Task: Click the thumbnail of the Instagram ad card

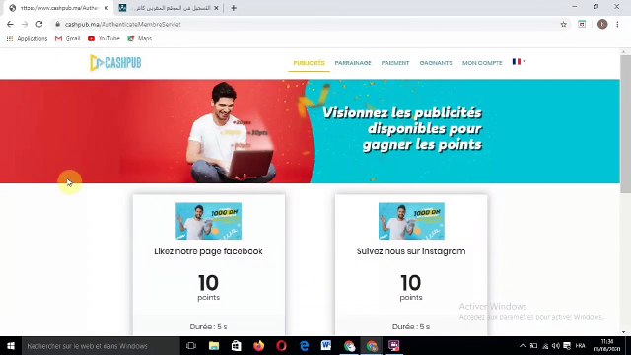Action: click(411, 221)
